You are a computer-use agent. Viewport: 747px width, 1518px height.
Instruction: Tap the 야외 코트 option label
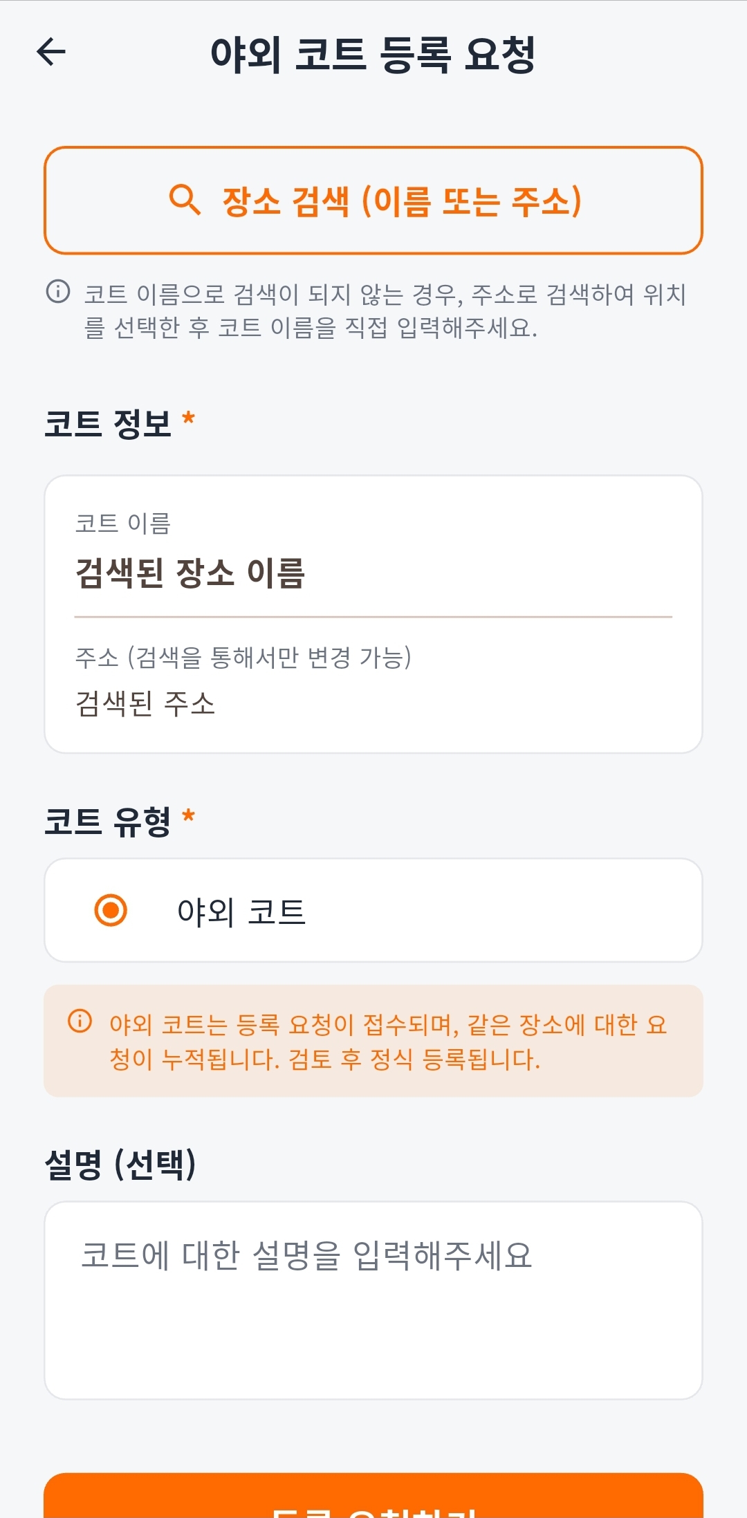click(241, 911)
